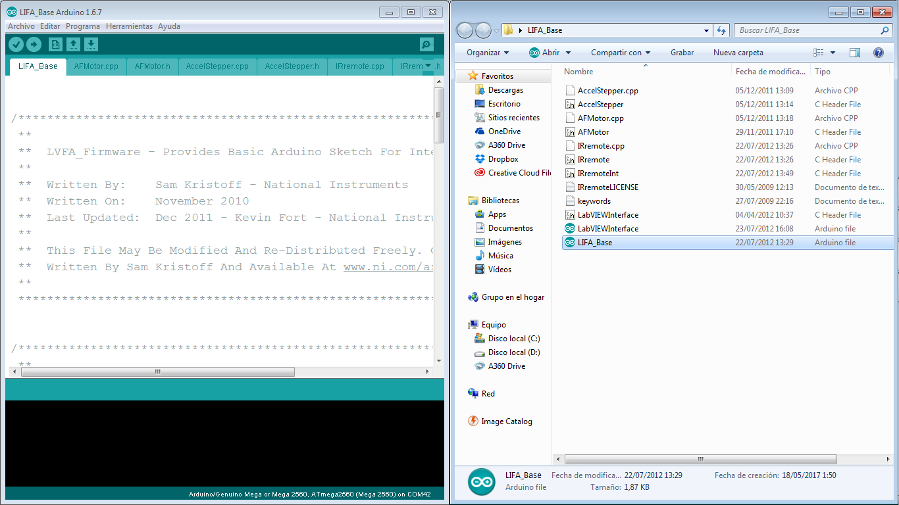Toggle the preview pane icon
This screenshot has width=899, height=505.
click(x=855, y=53)
